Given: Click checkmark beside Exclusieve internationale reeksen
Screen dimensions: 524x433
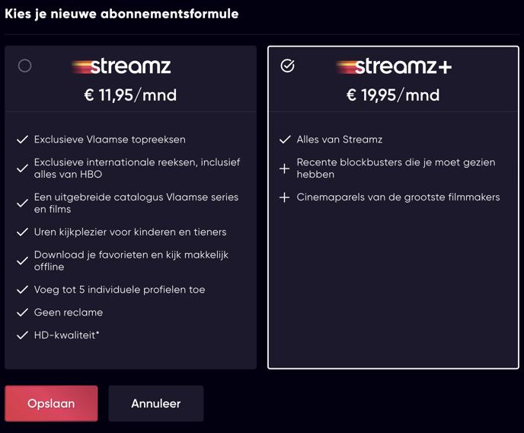Looking at the screenshot, I should coord(22,168).
